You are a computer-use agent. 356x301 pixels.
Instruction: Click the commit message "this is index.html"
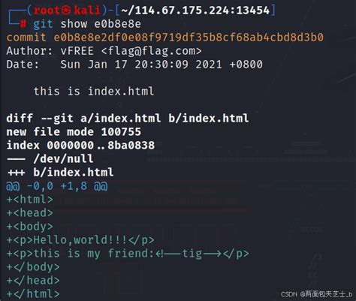click(x=94, y=91)
